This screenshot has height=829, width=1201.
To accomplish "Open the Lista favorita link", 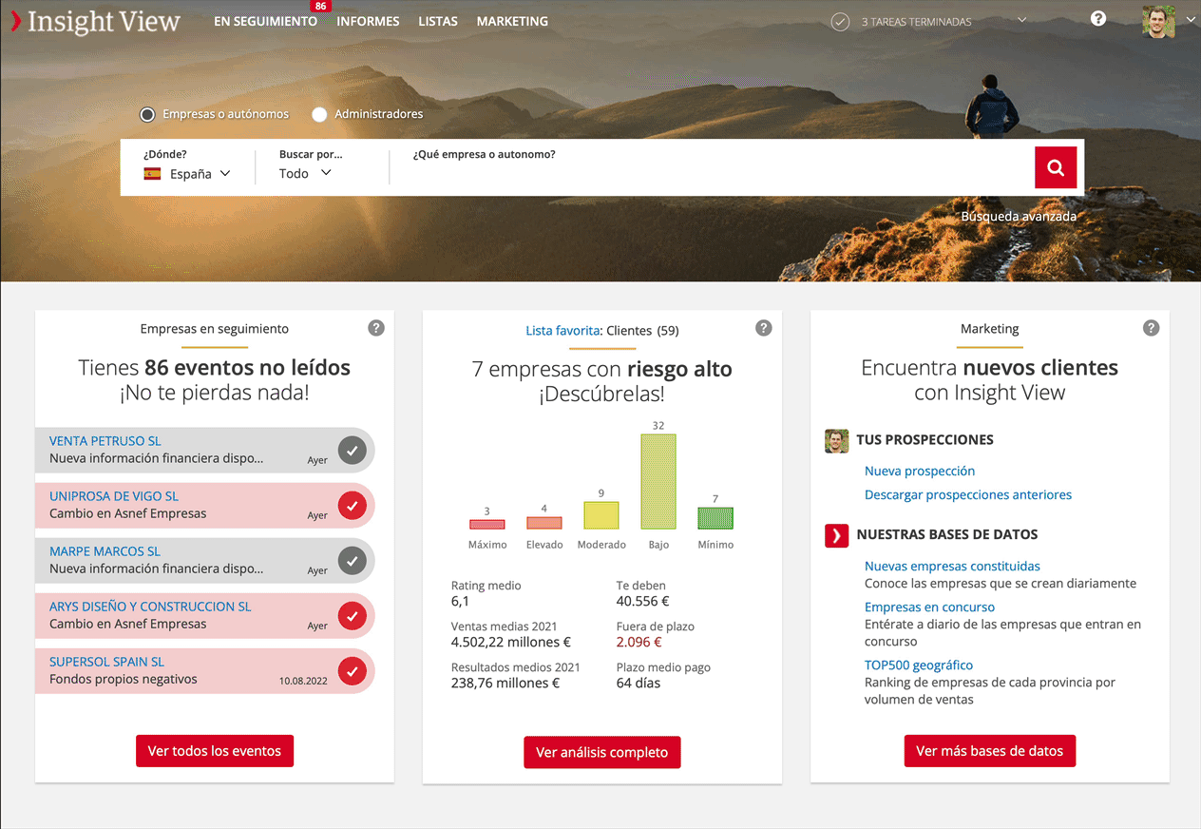I will 562,331.
